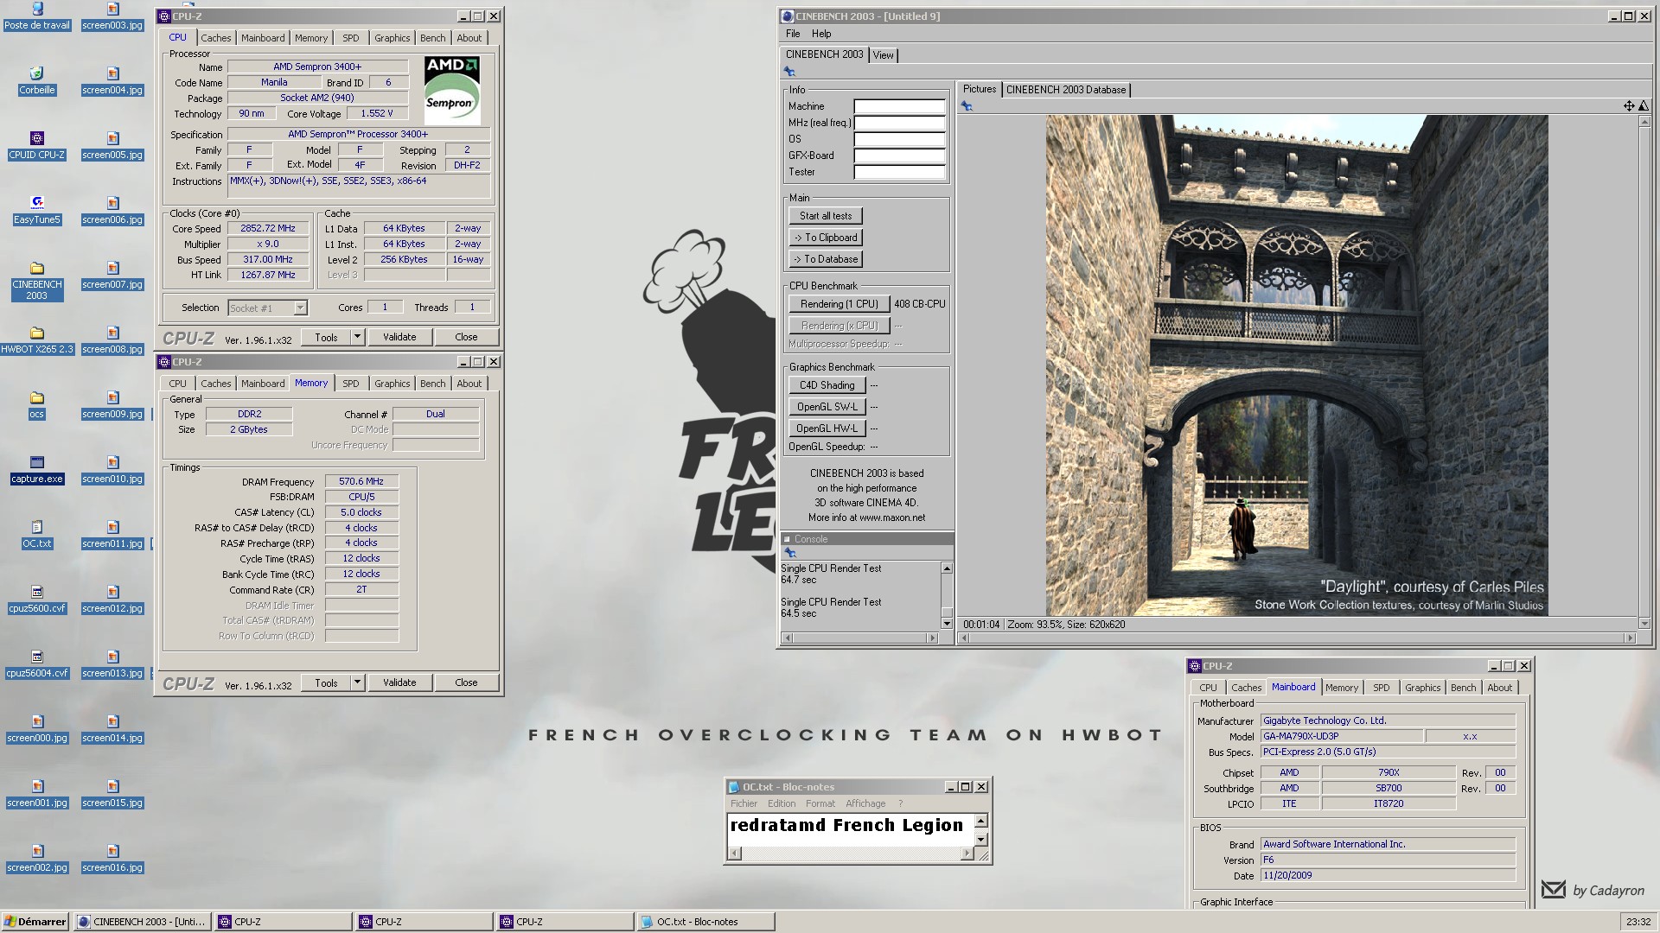Screen dimensions: 1660x933
Task: Click the MHz (real freq.) input field
Action: (899, 123)
